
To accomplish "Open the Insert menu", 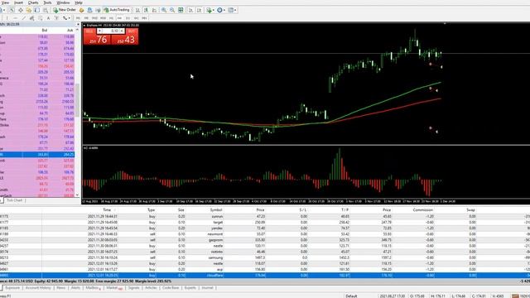I will [18, 2].
